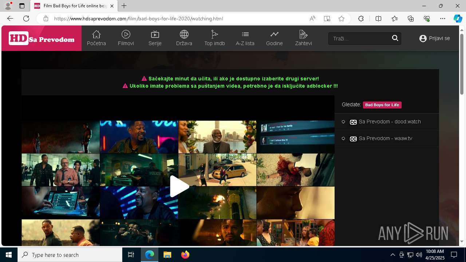This screenshot has width=466, height=262.
Task: Select server Sa Prevodom - dood.watch radio
Action: [343, 122]
